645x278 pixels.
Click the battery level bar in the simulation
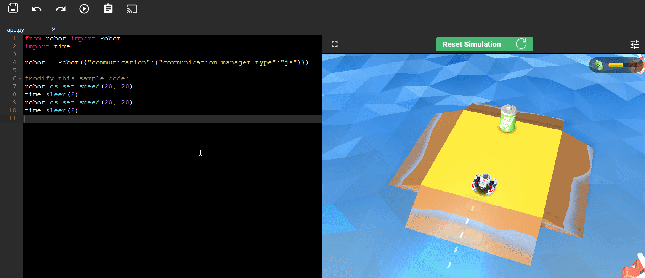[615, 65]
